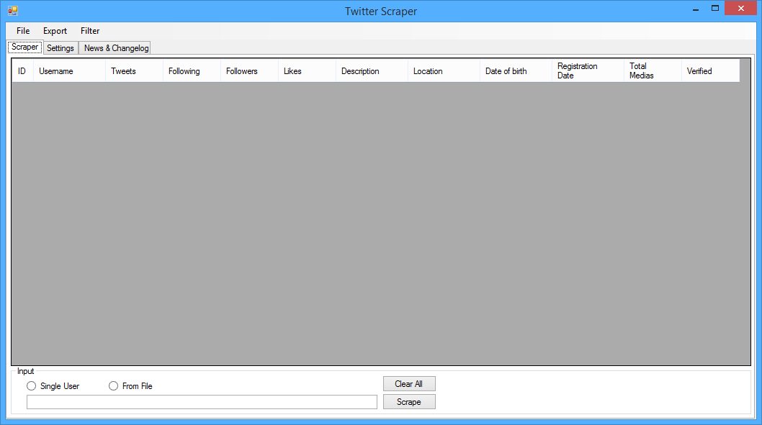Click the Registration Date column header
The height and width of the screenshot is (425, 762).
click(587, 70)
